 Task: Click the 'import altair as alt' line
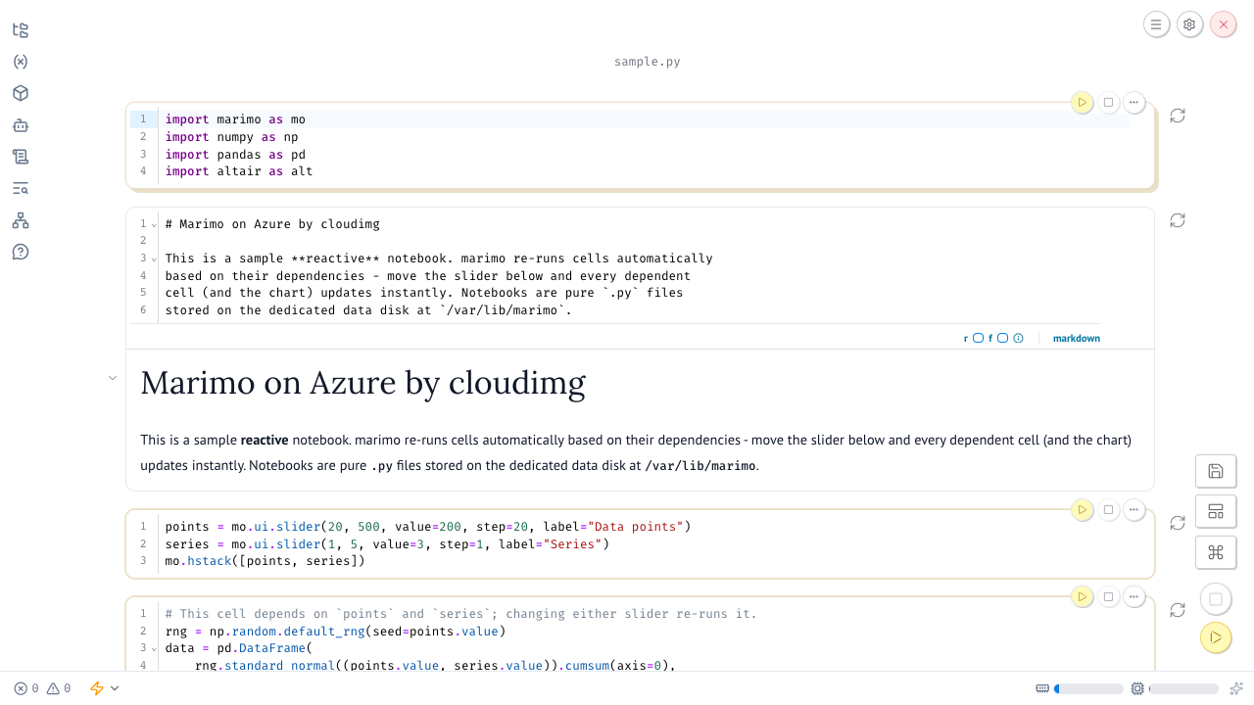point(239,171)
